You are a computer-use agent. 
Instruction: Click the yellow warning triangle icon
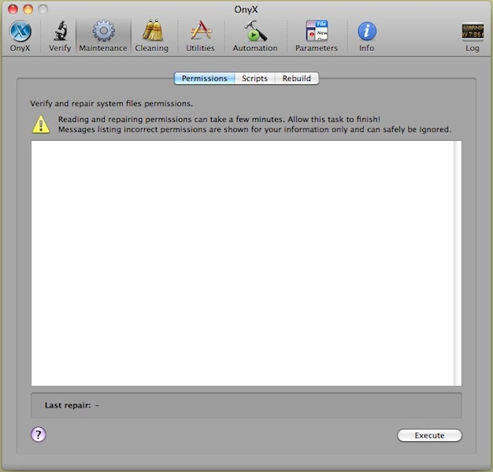[40, 124]
